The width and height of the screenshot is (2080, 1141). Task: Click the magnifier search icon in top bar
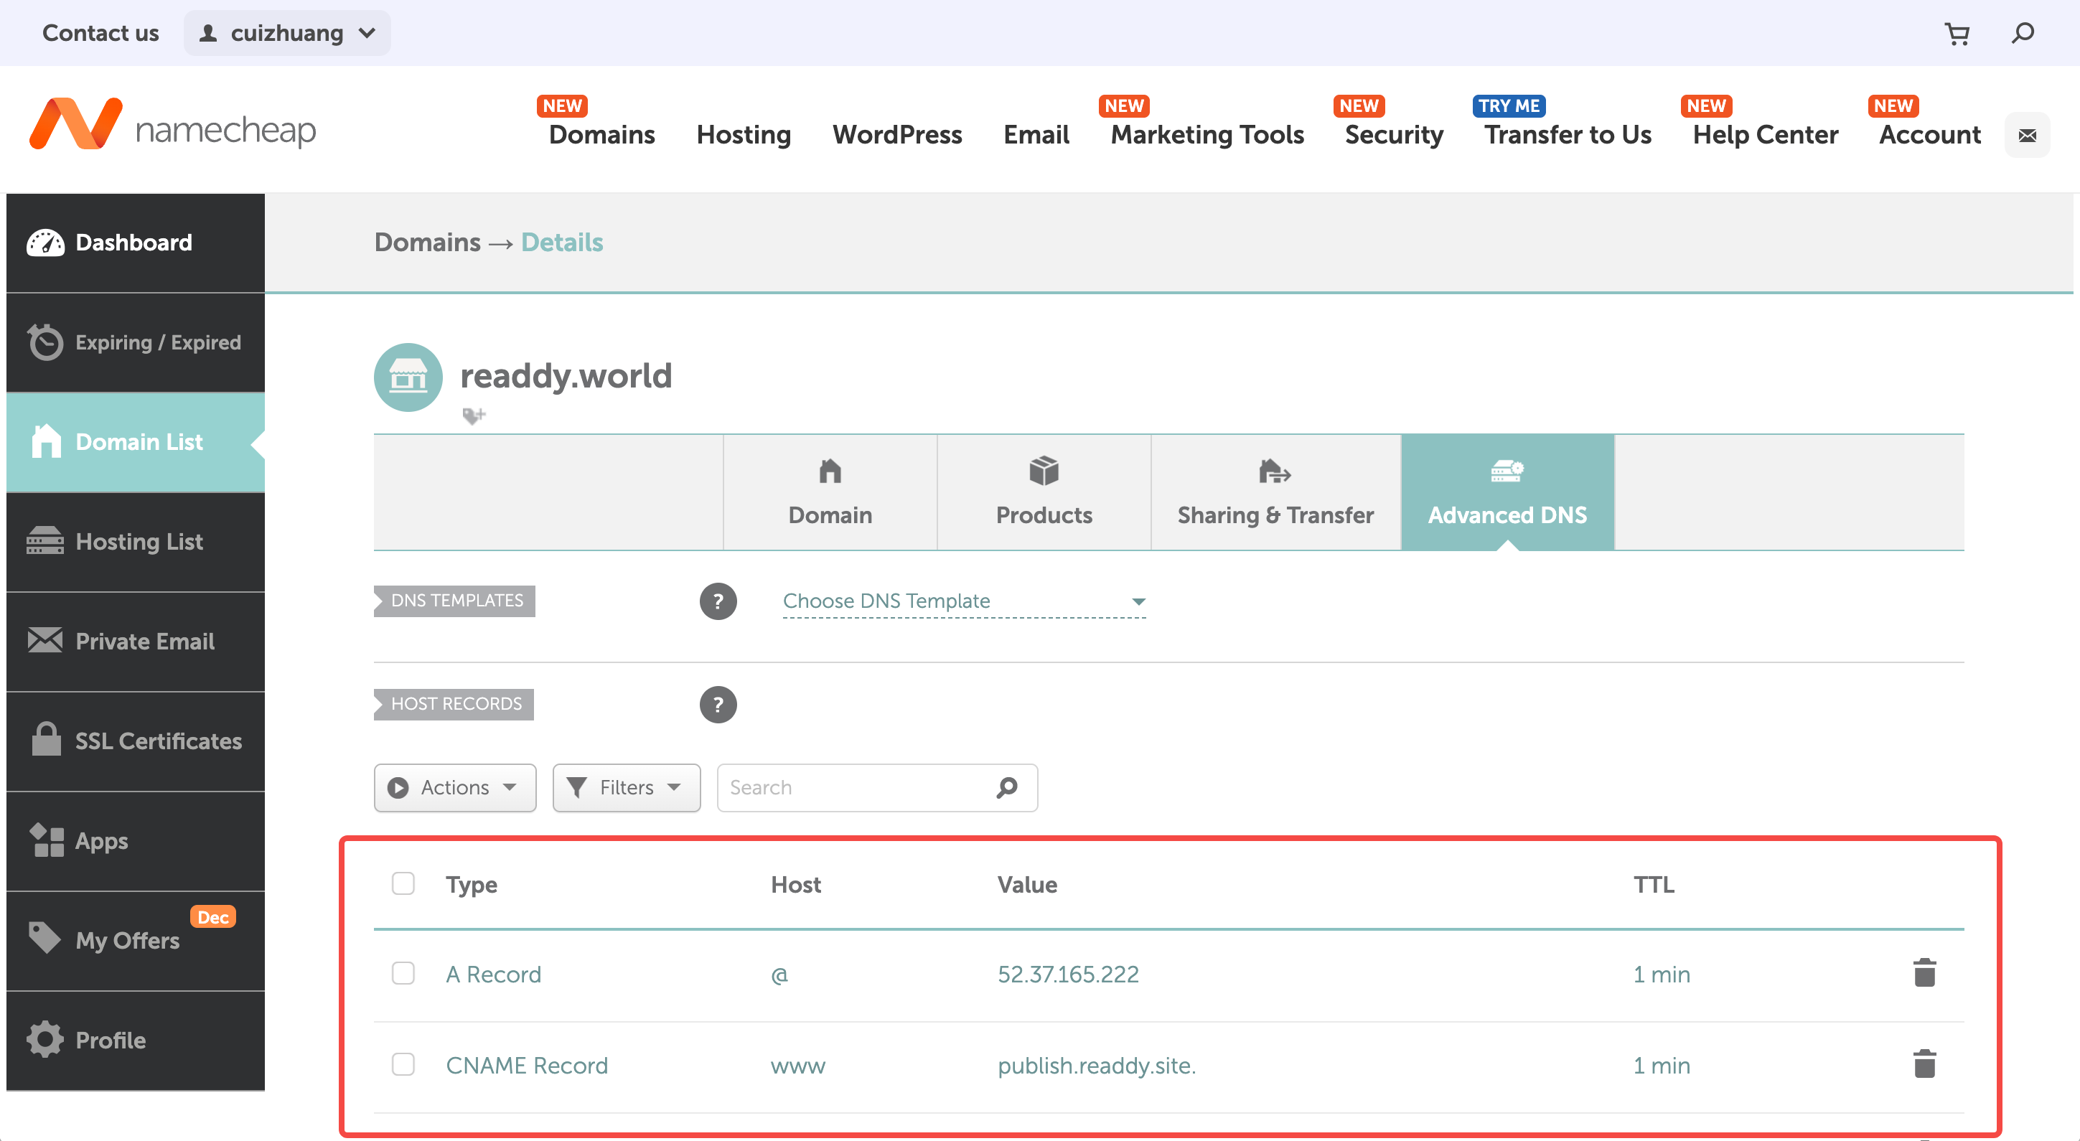pos(2022,33)
